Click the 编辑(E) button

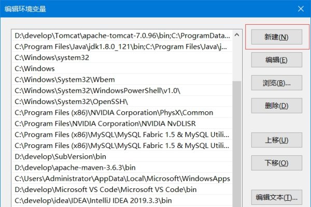[276, 60]
